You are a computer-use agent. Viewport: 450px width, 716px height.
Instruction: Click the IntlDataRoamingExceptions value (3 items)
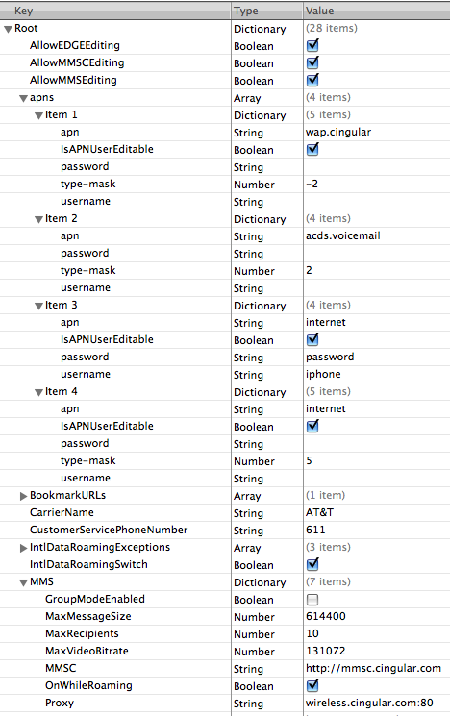pos(329,548)
